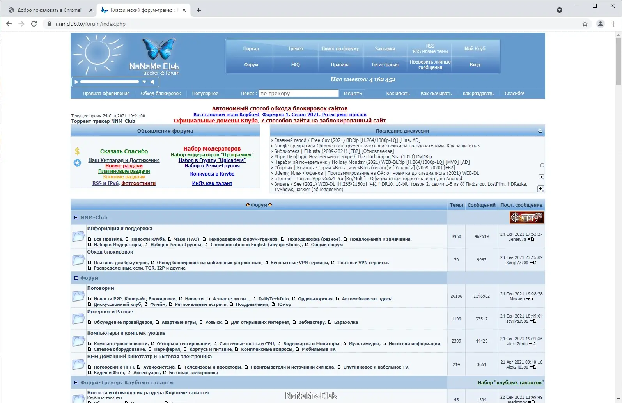622x403 pixels.
Task: Click folder icon beside Интернет и Разное
Action: pyautogui.click(x=78, y=319)
